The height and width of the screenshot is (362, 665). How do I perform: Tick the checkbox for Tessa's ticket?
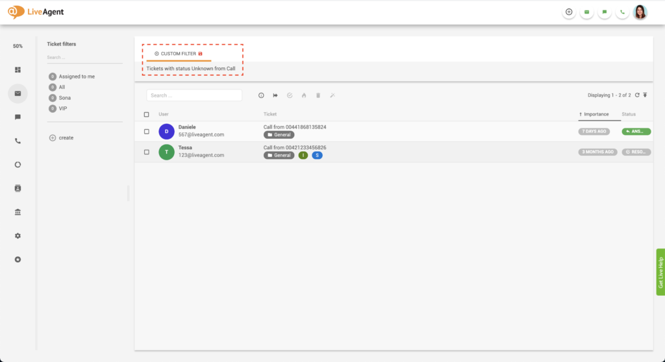point(147,152)
